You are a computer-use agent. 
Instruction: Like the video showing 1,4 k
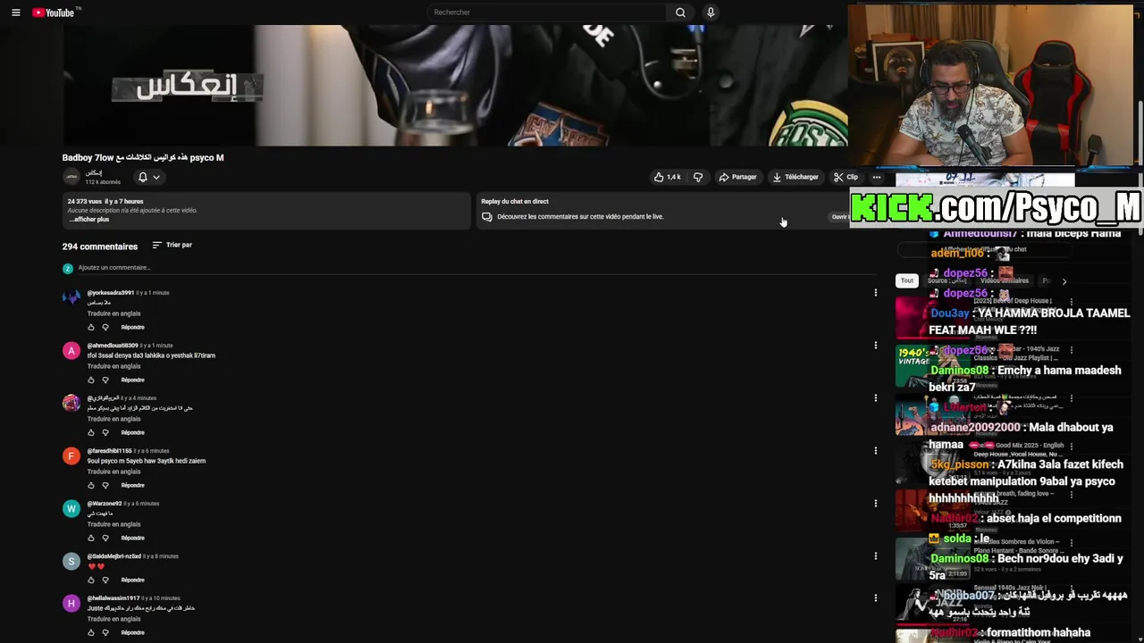click(667, 177)
